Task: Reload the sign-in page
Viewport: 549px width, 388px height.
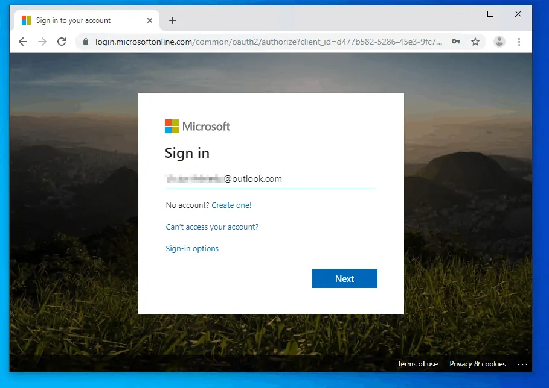Action: click(62, 42)
